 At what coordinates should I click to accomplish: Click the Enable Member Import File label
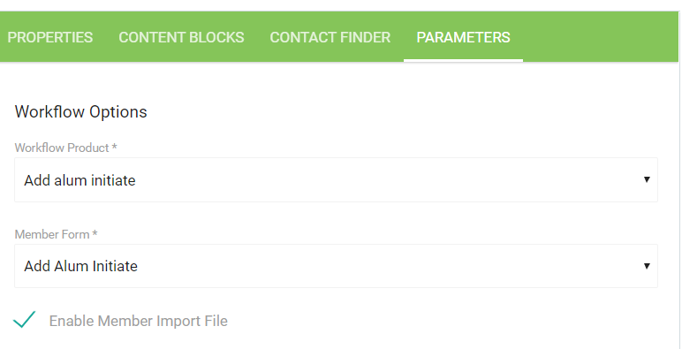(139, 321)
